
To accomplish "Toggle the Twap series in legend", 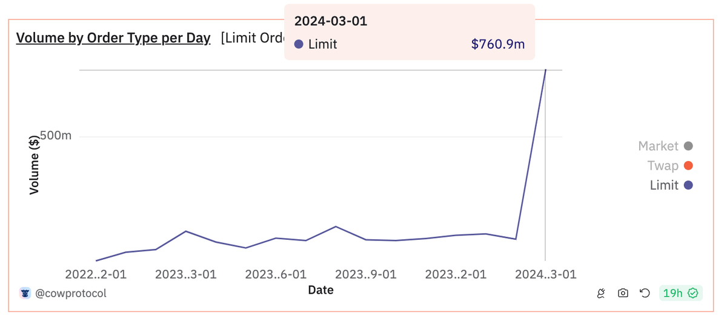I will click(x=662, y=166).
